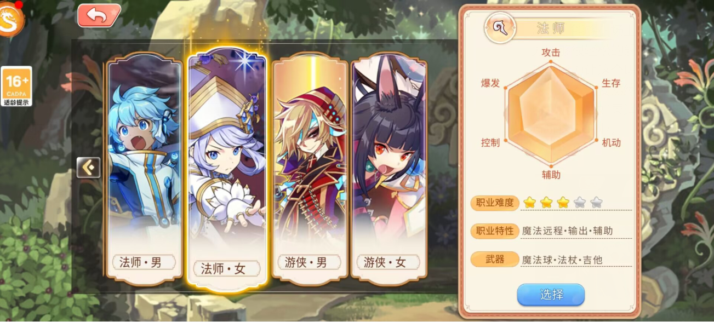Click the orange hexagon stats chart
Image resolution: width=714 pixels, height=322 pixels.
(x=551, y=114)
